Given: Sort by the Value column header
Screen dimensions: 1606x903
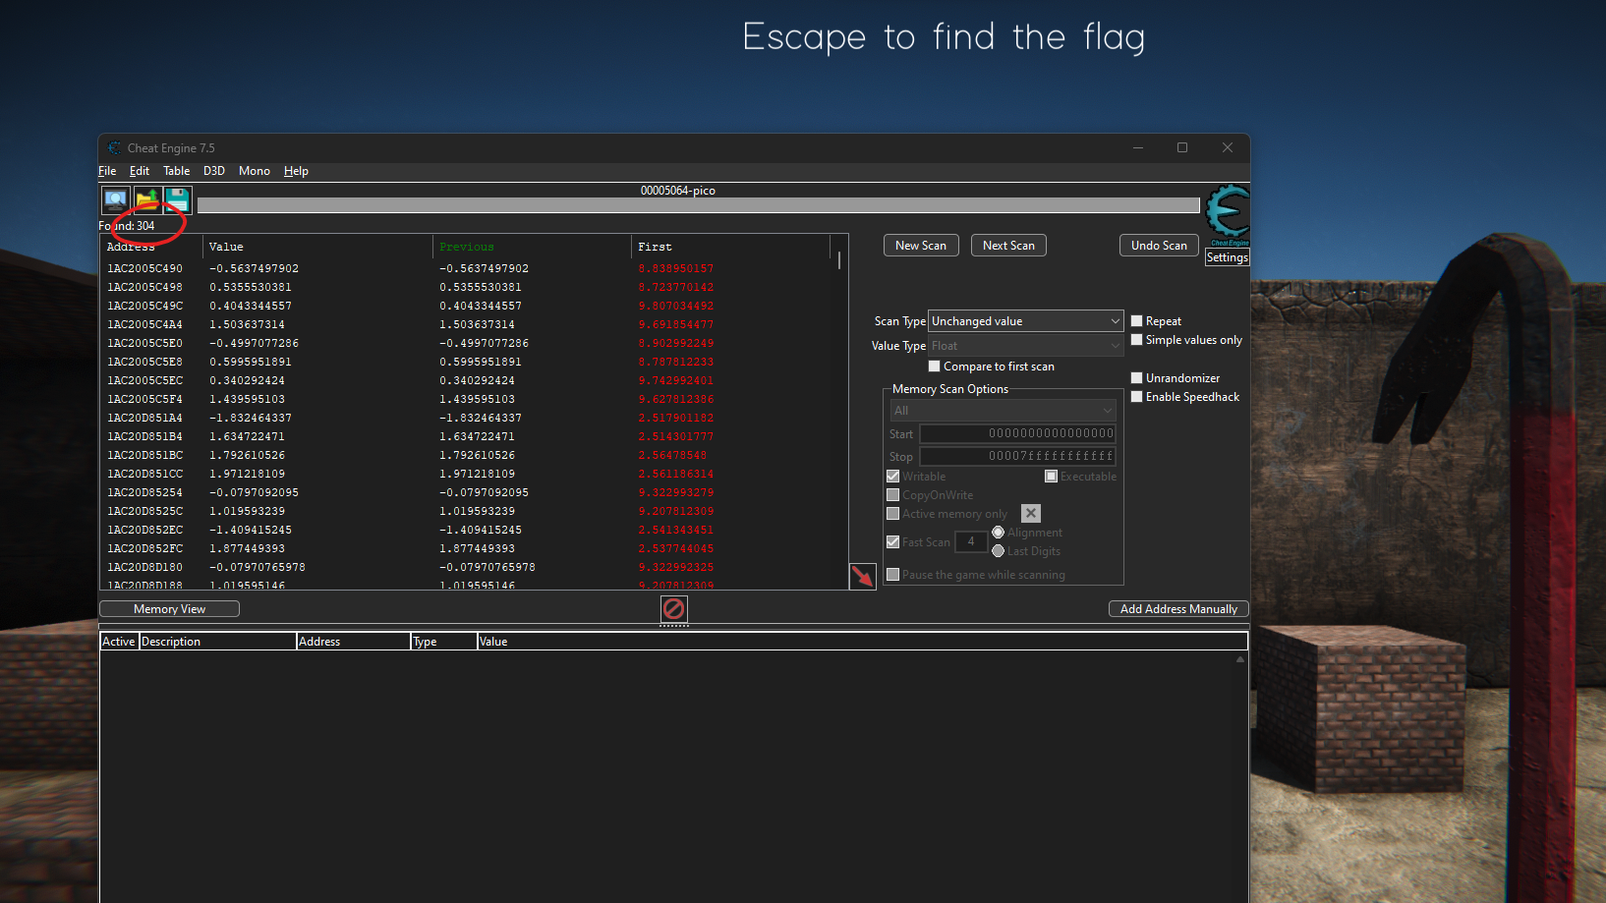Looking at the screenshot, I should click(317, 247).
